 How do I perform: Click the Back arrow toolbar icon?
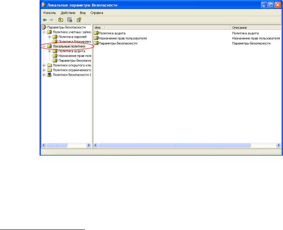click(44, 20)
